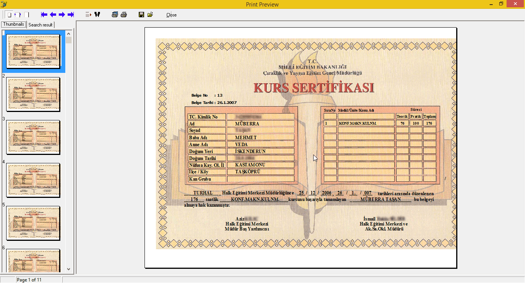Select whole page zoom view icon
Image resolution: width=525 pixels, height=283 pixels.
point(9,15)
